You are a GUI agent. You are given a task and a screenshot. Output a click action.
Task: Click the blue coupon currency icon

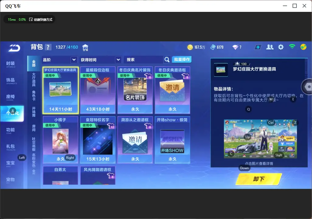click(x=213, y=47)
